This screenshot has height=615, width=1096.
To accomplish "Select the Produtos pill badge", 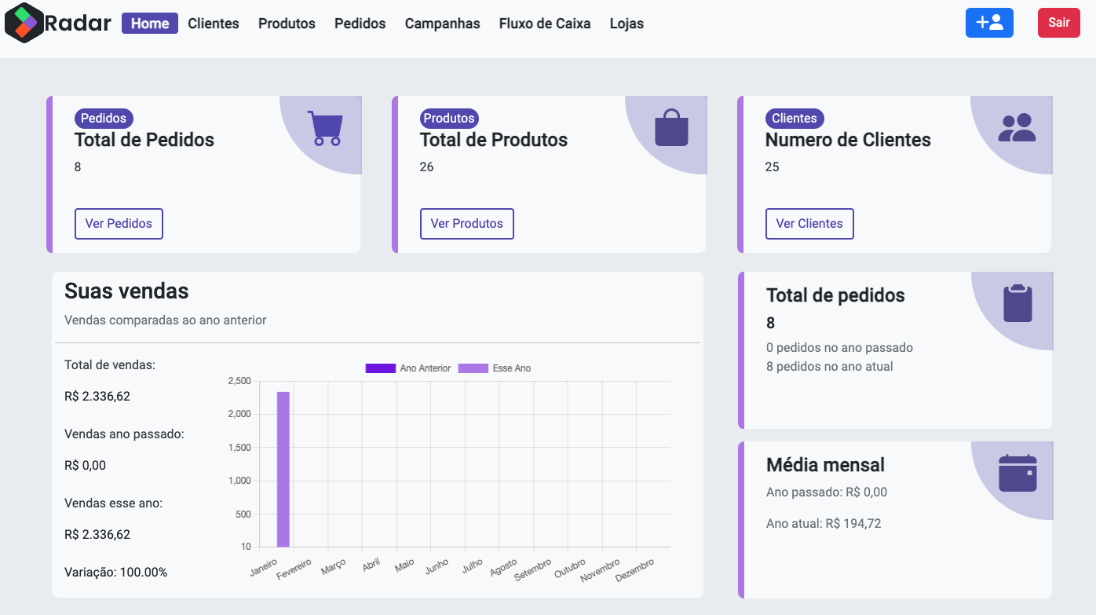I will 448,118.
